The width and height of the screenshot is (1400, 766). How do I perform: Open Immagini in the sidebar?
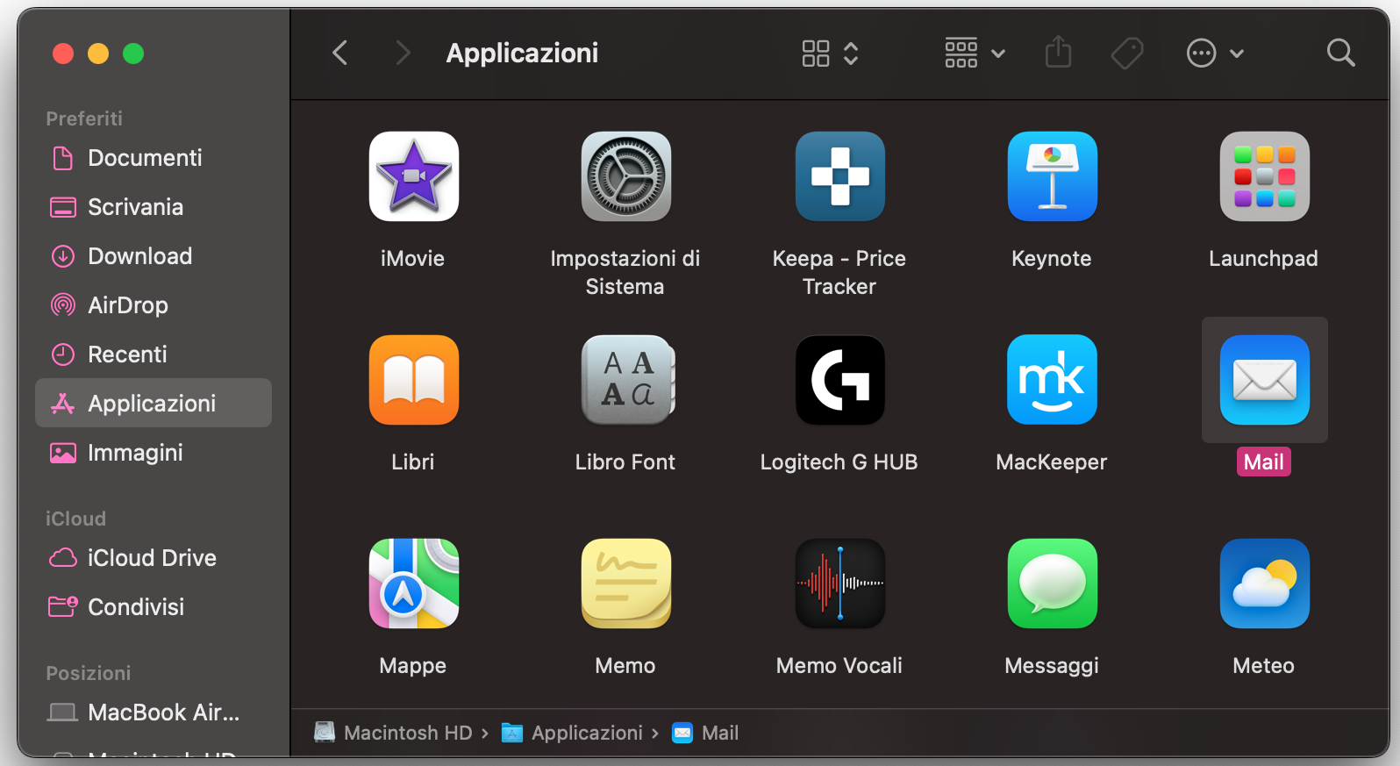pos(154,453)
